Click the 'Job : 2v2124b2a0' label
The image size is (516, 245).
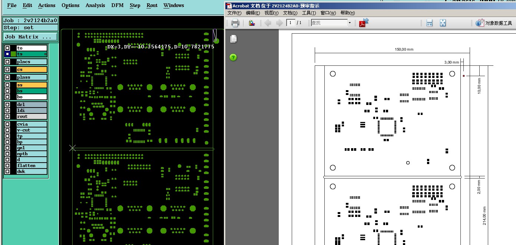click(x=30, y=20)
